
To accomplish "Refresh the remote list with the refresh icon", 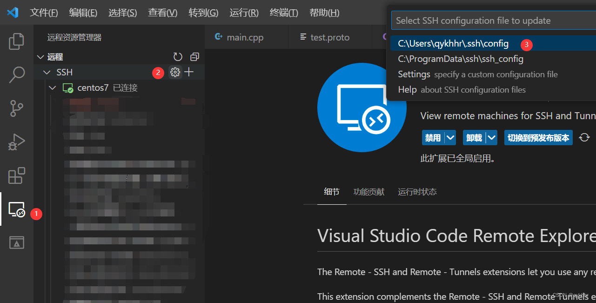I will tap(178, 57).
